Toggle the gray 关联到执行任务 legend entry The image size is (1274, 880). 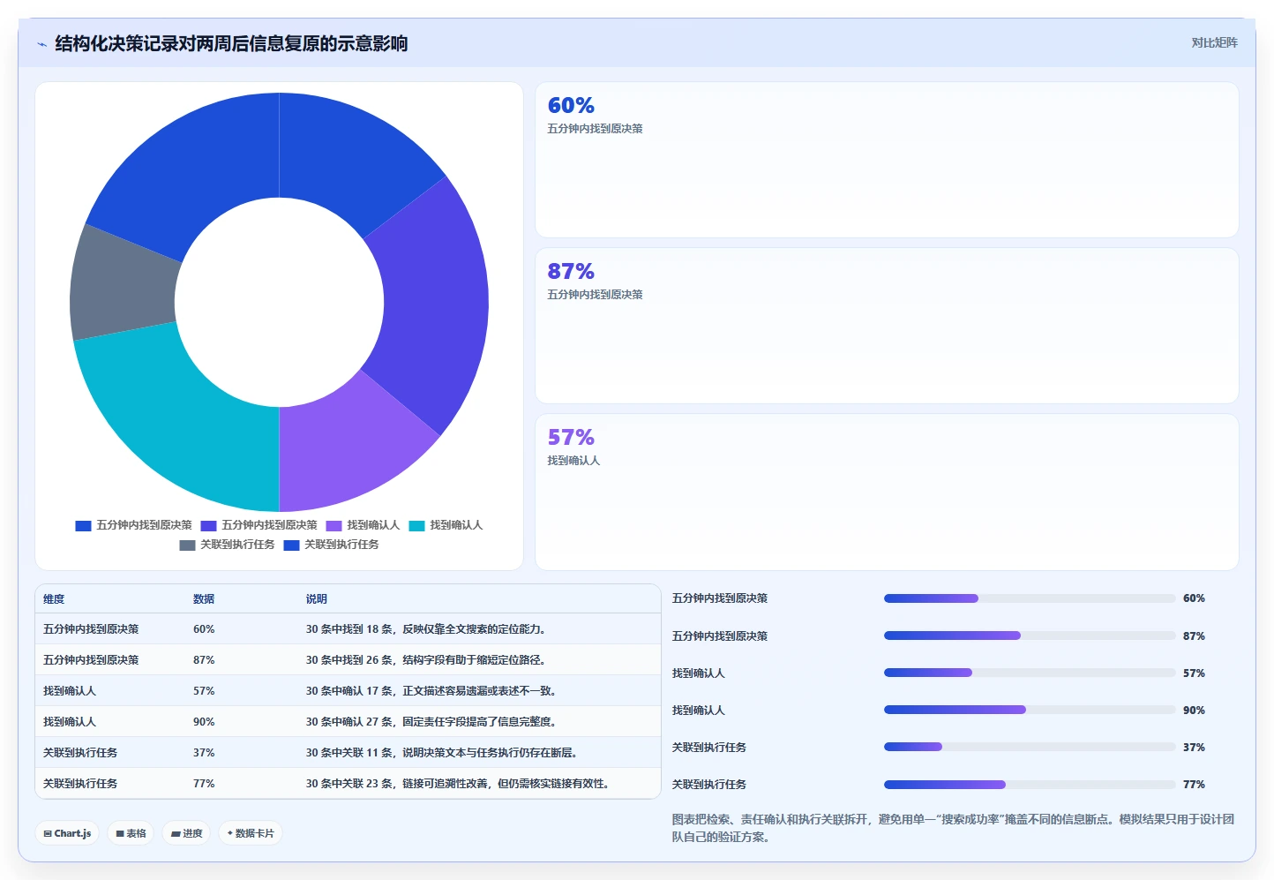tap(227, 545)
